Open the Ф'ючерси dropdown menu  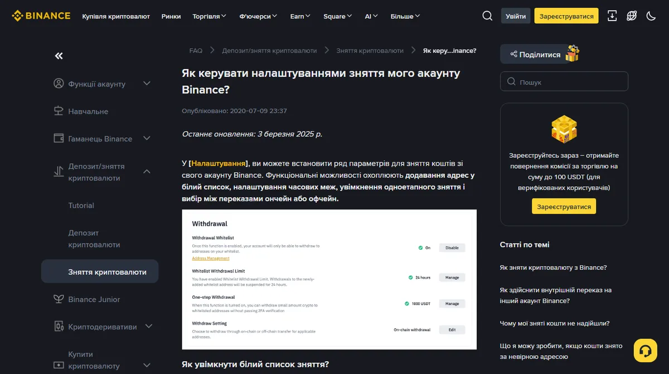(x=259, y=16)
